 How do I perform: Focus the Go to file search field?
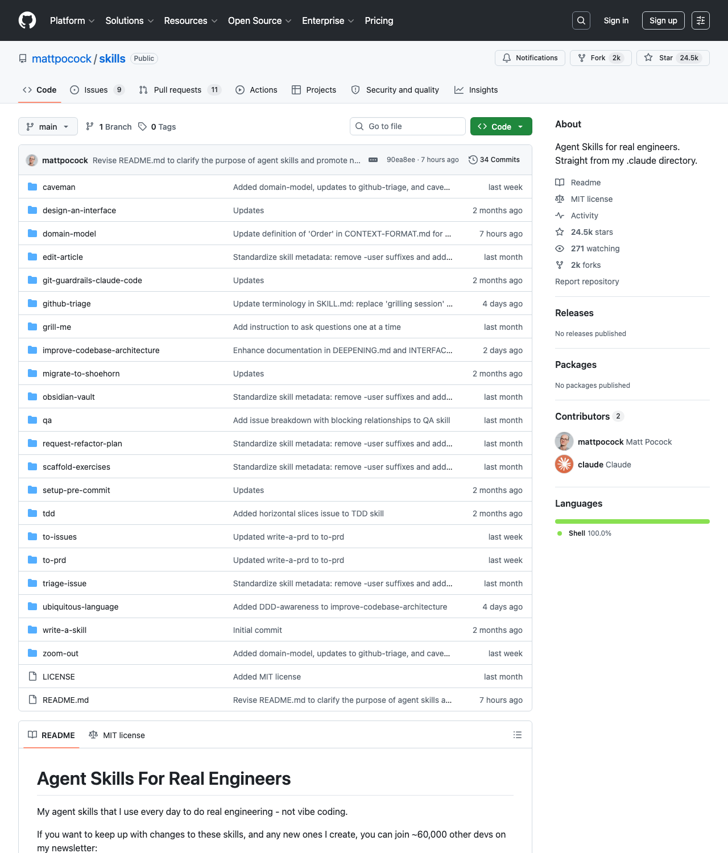coord(408,126)
